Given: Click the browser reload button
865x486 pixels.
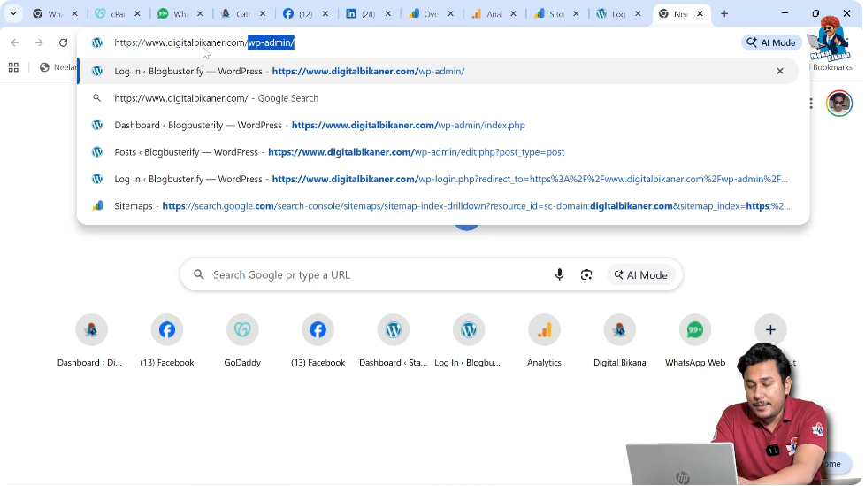Looking at the screenshot, I should [x=63, y=42].
